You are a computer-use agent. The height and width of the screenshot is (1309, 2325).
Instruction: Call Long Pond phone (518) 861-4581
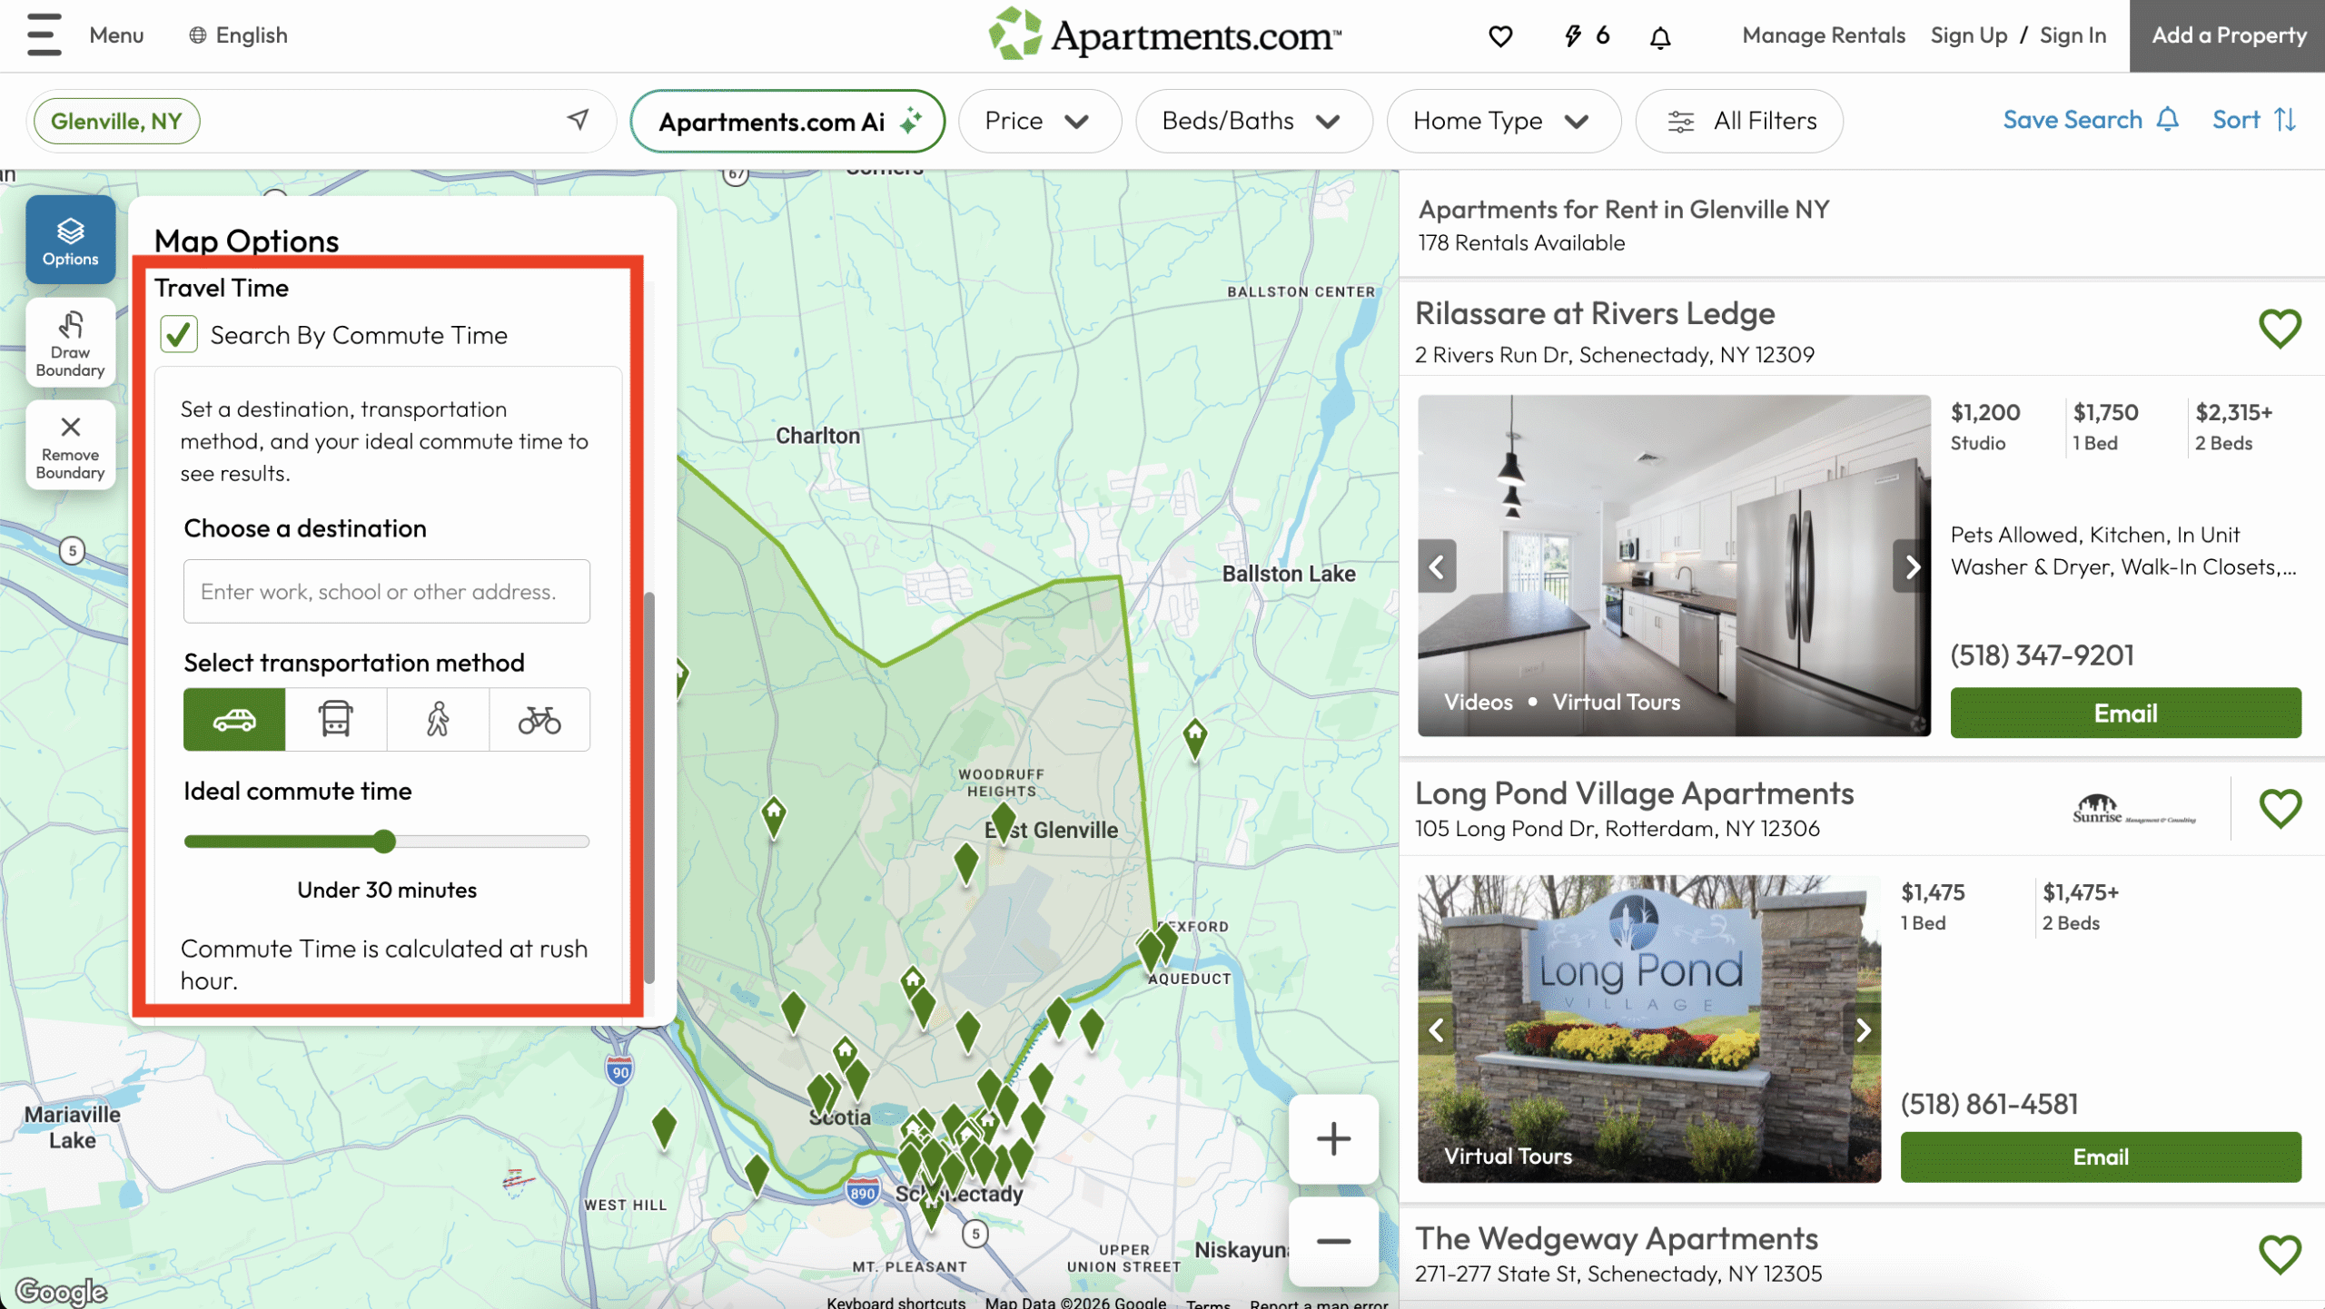pos(1989,1104)
